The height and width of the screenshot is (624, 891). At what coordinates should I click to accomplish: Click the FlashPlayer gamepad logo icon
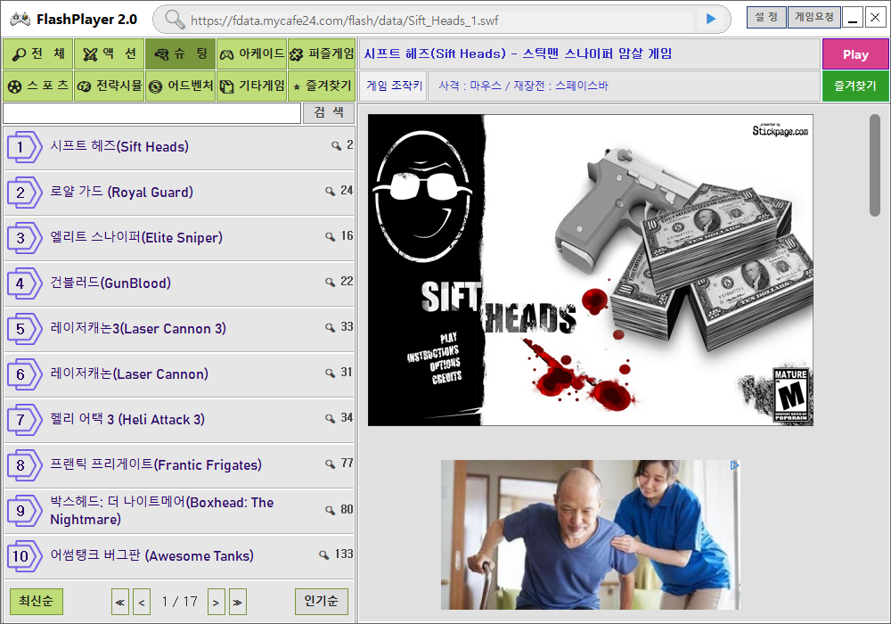pyautogui.click(x=20, y=19)
